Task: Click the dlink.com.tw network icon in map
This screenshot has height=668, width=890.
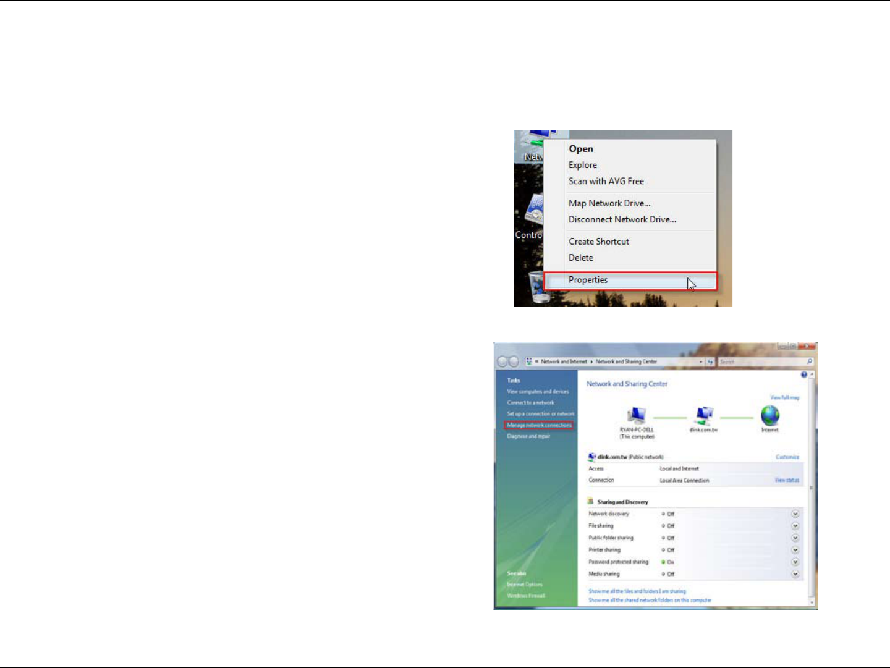Action: (x=704, y=415)
